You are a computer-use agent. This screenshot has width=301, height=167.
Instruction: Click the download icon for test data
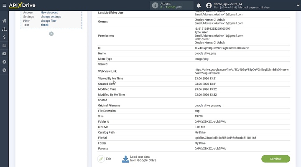pyautogui.click(x=125, y=159)
